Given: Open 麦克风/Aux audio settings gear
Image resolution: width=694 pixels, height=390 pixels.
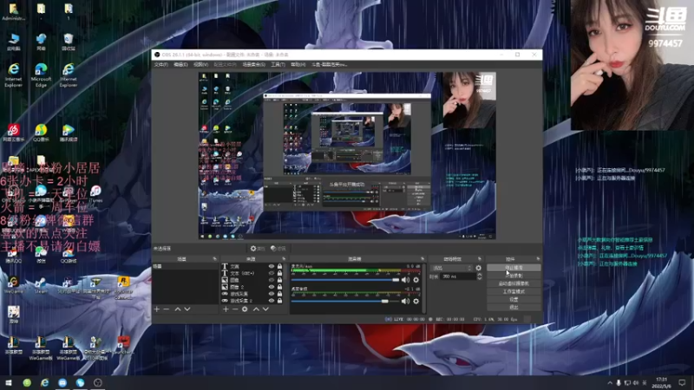Looking at the screenshot, I should (x=416, y=280).
